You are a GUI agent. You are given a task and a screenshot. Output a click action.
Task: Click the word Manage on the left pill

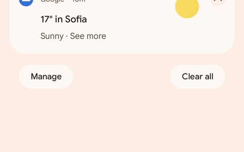[46, 76]
